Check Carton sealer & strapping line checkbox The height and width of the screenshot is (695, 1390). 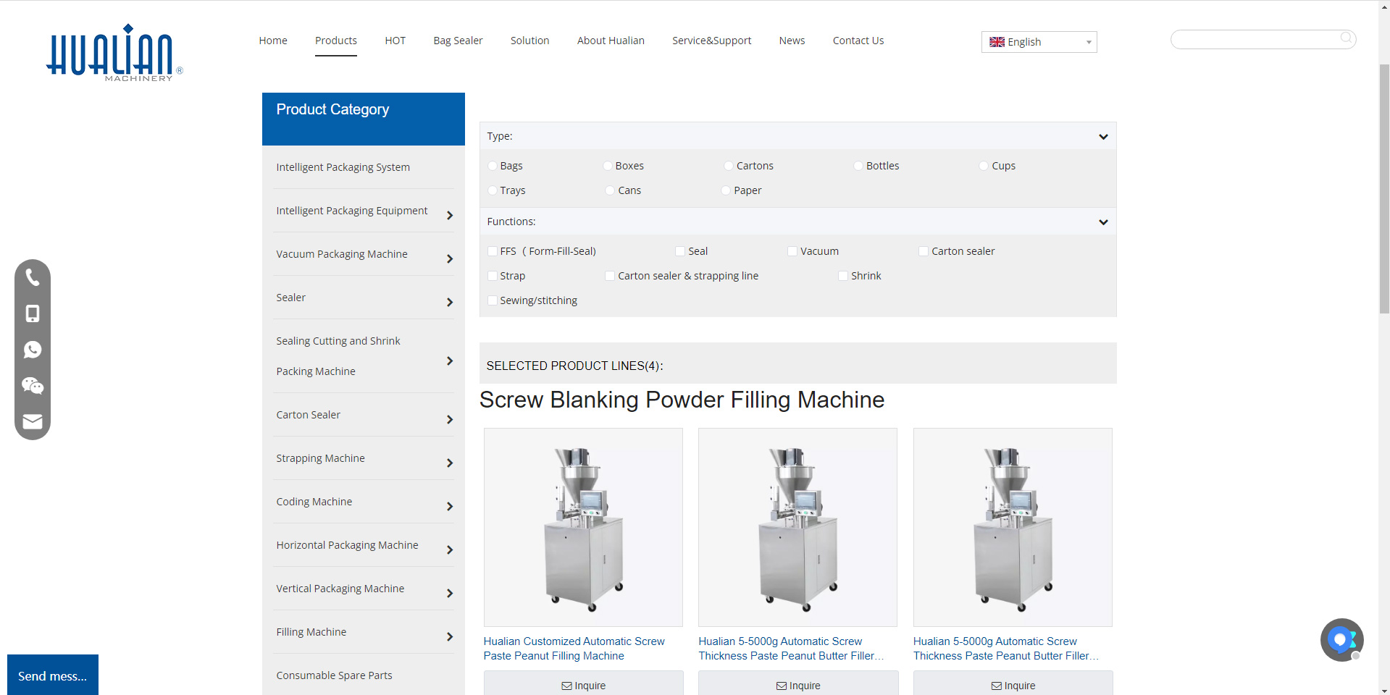(x=610, y=276)
